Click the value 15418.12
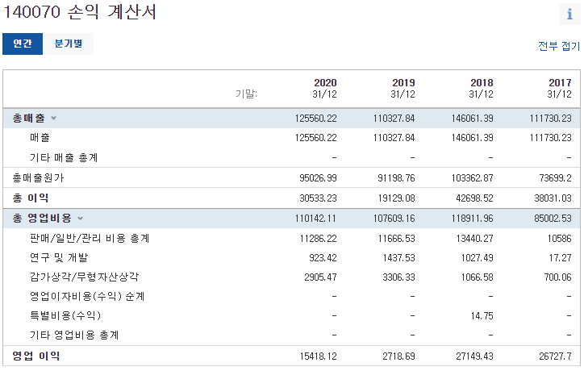The height and width of the screenshot is (371, 584). 318,356
